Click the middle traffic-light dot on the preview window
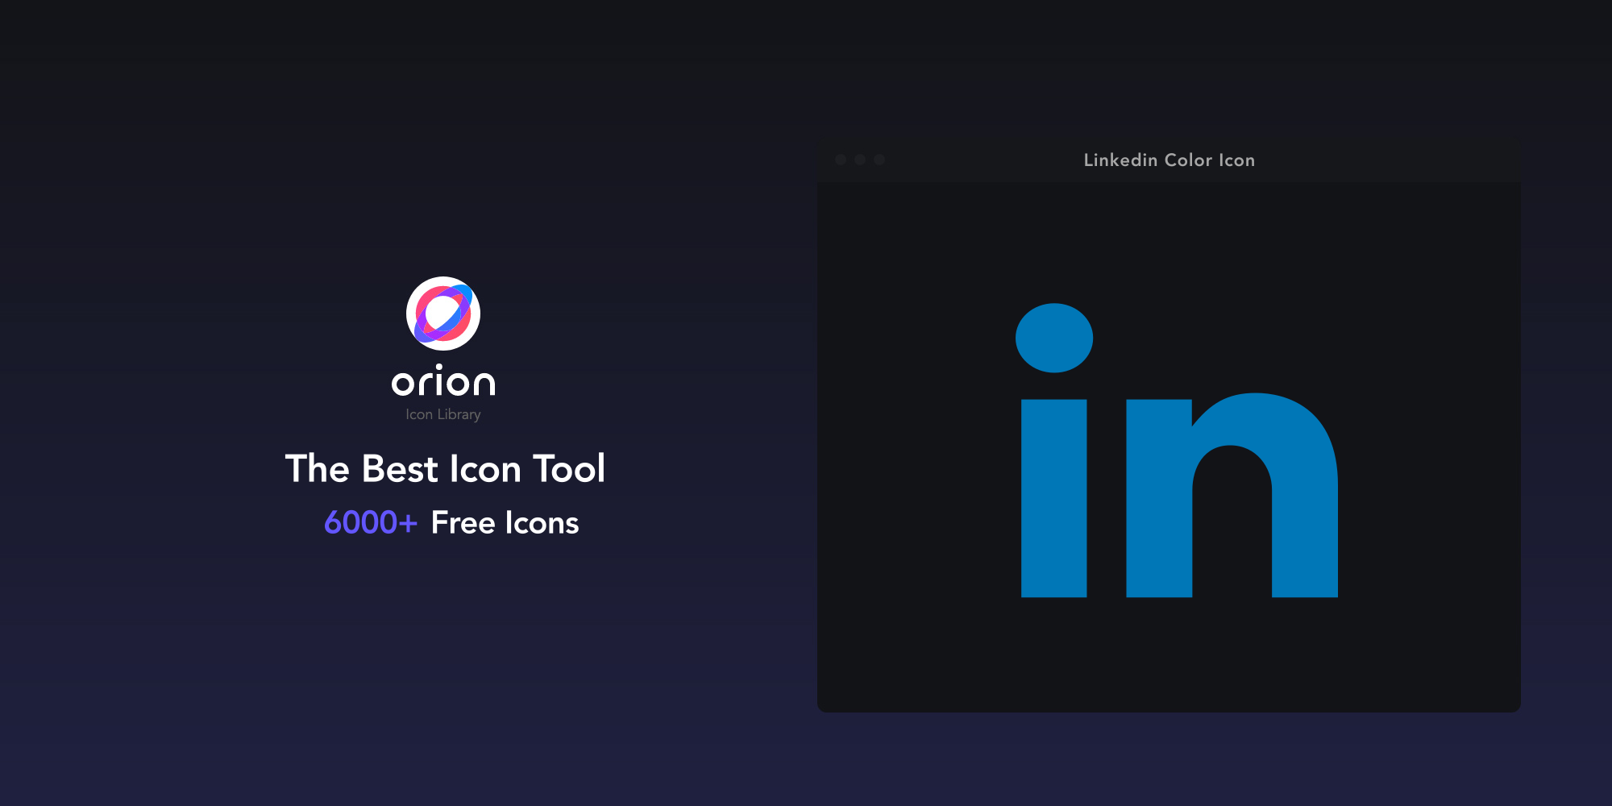1612x806 pixels. (861, 160)
